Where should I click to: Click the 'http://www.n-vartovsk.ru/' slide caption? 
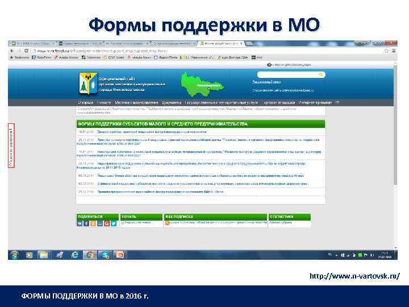coord(354,276)
